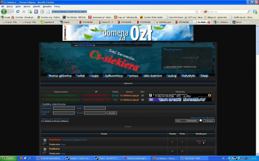Click the page vertical scrollbar
Viewport: 259px width, 161px height.
[257, 89]
